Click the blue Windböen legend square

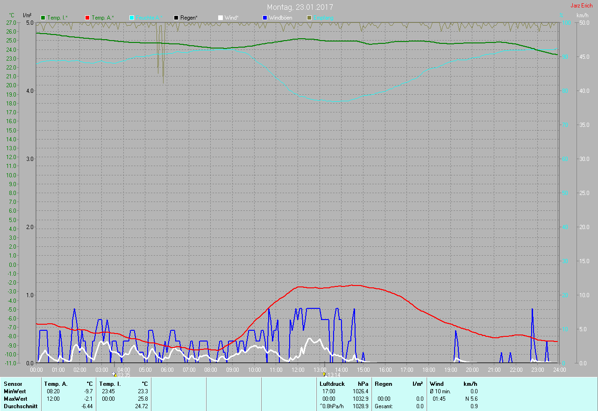[x=265, y=18]
